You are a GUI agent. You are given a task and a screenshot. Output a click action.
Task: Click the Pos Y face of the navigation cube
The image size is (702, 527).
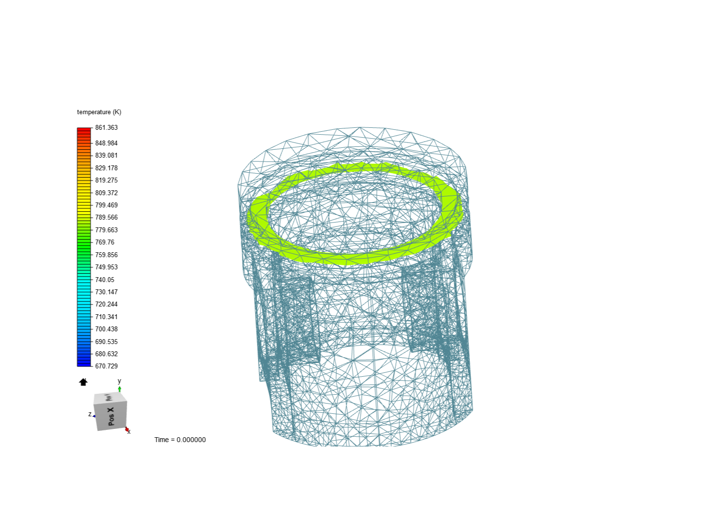tap(109, 399)
